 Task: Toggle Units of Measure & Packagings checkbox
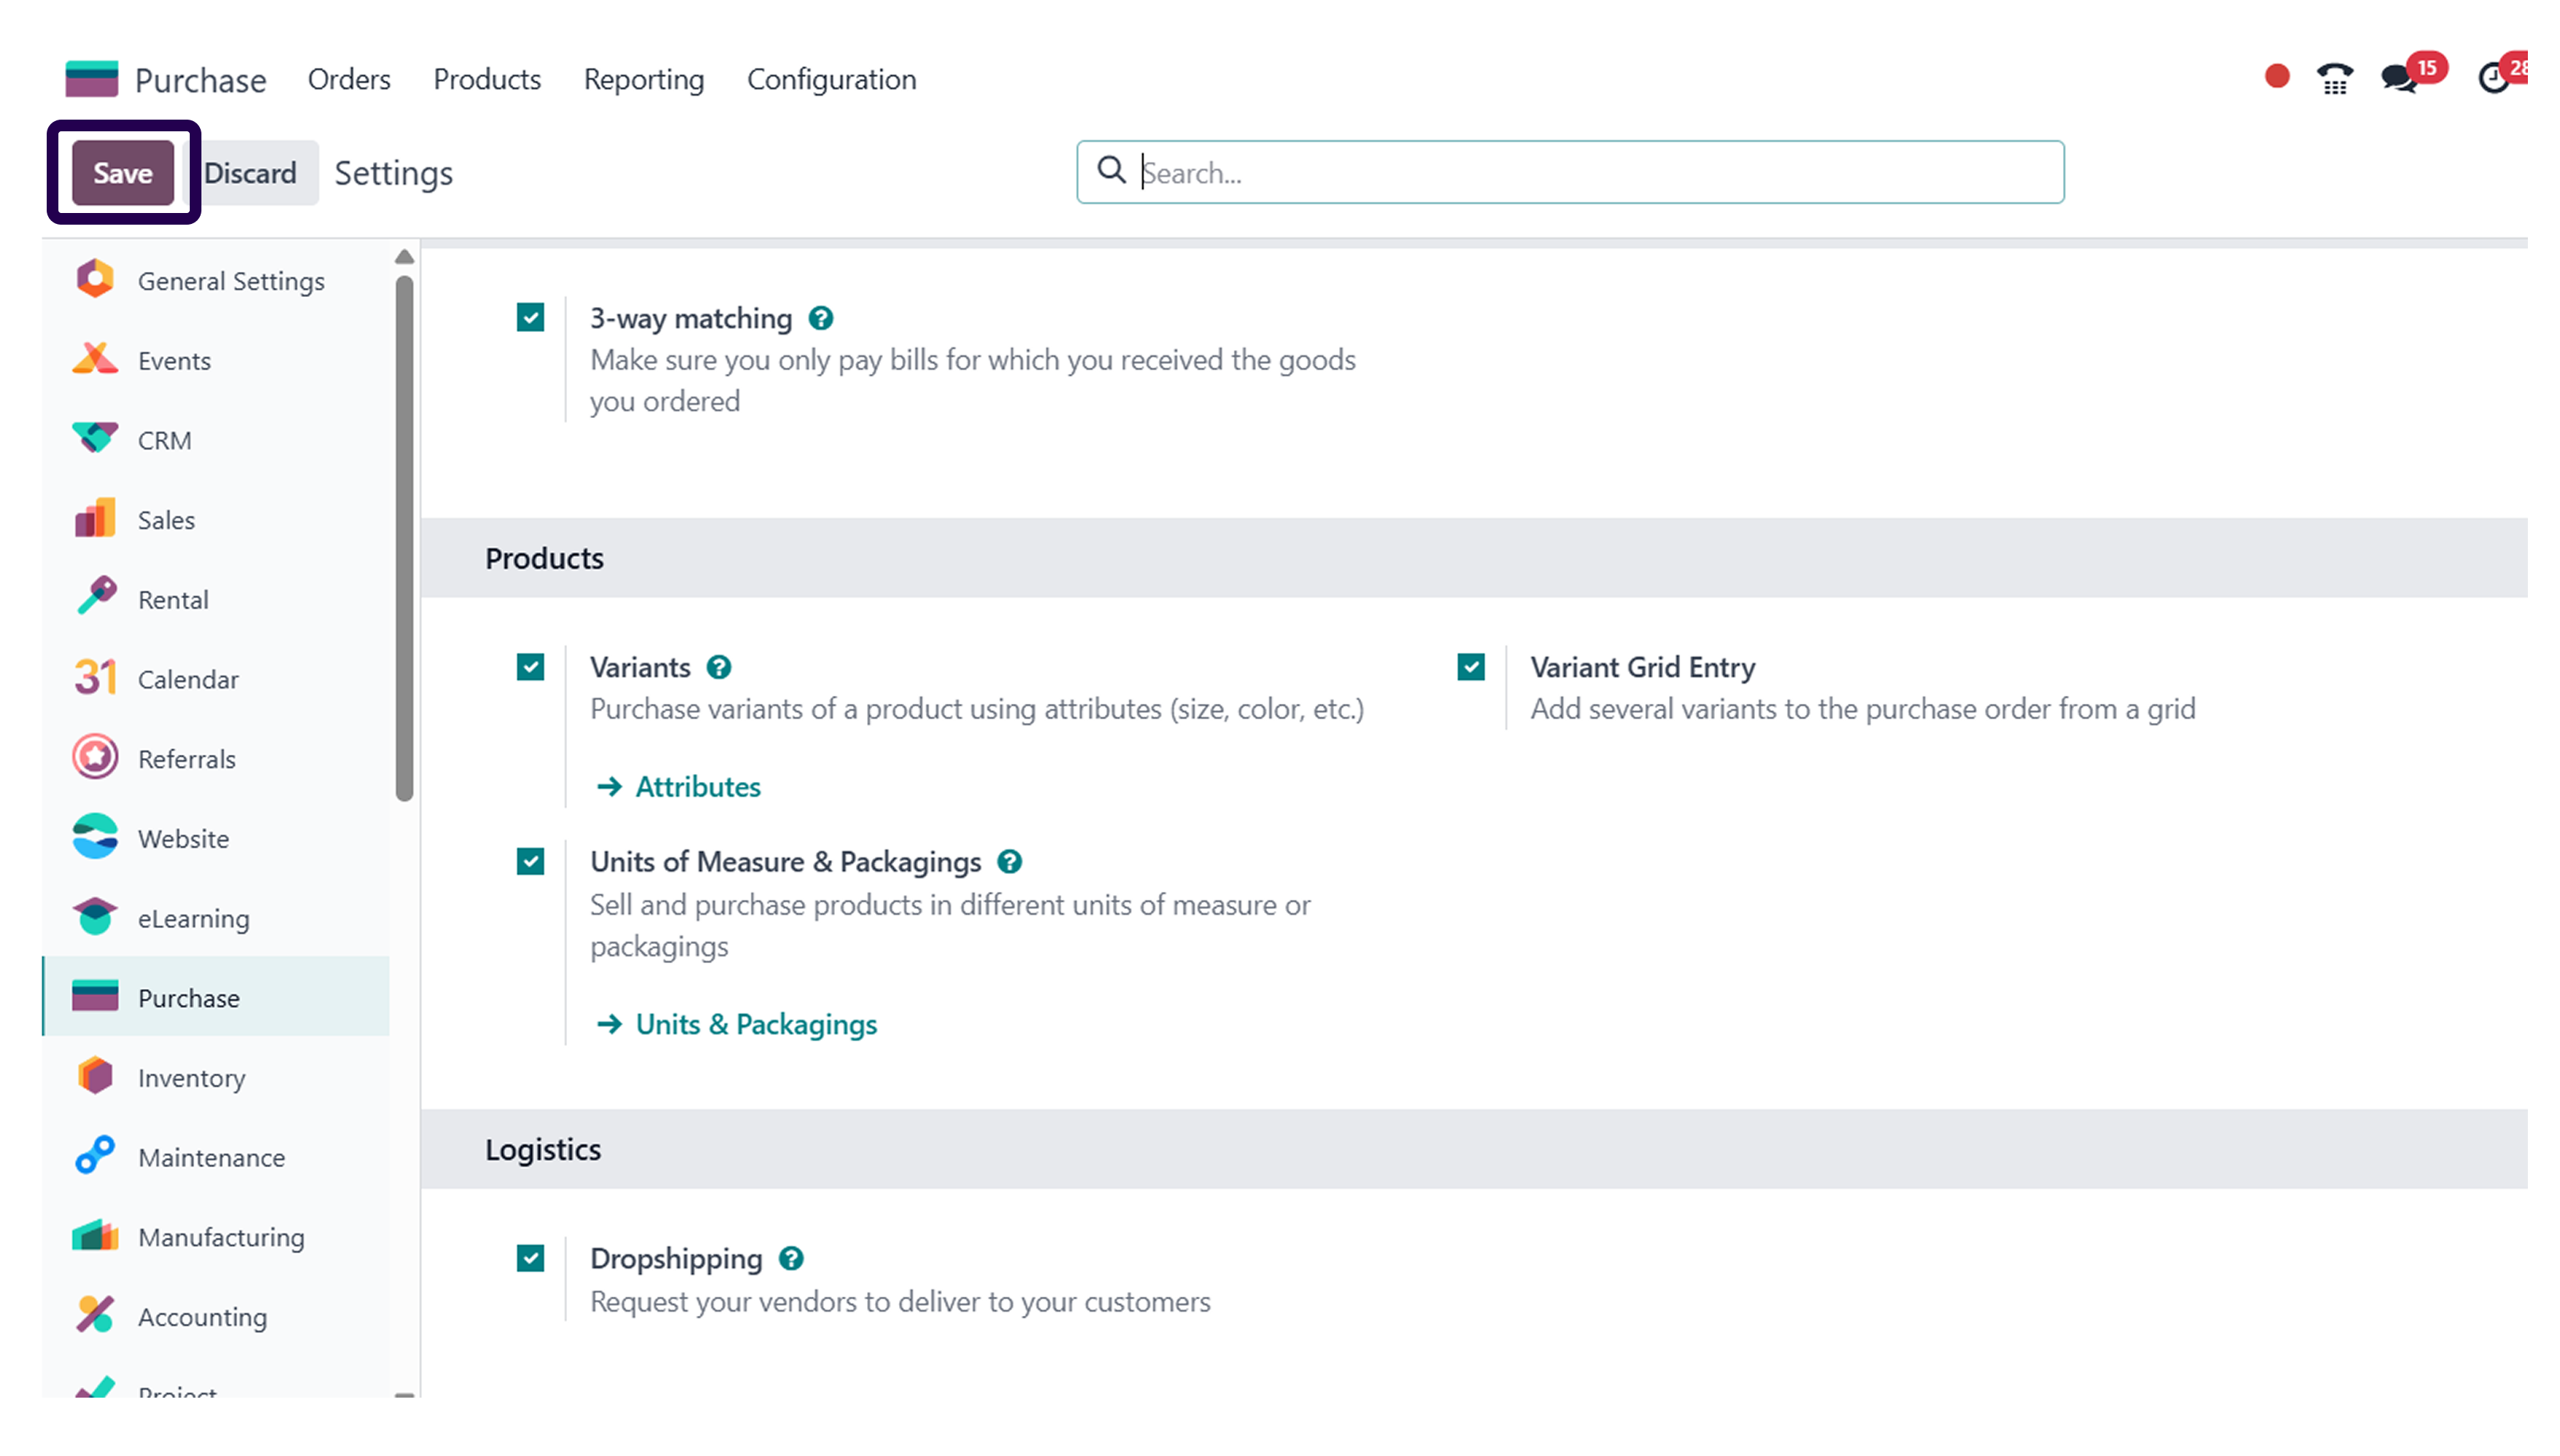(531, 862)
